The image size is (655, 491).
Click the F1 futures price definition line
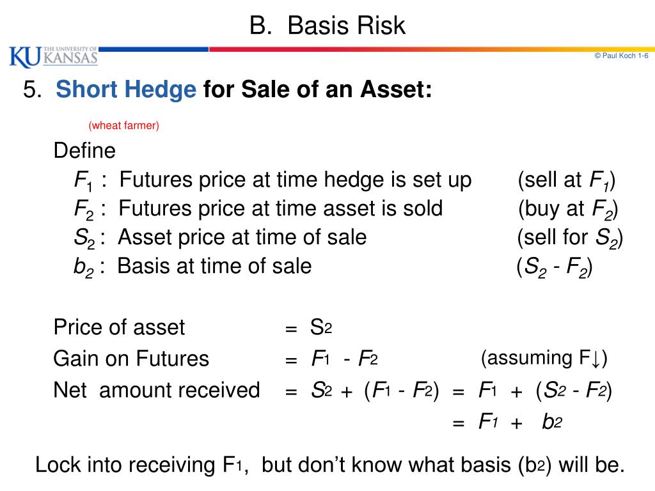272,180
